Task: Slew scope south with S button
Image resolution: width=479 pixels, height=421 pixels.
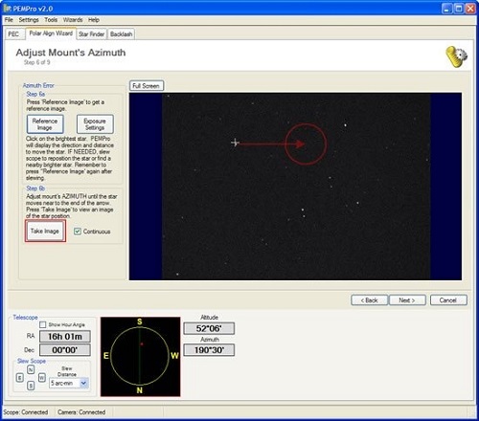Action: coord(31,386)
